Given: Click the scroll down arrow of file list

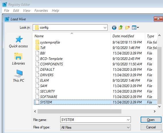Looking at the screenshot, I should click(x=159, y=107).
